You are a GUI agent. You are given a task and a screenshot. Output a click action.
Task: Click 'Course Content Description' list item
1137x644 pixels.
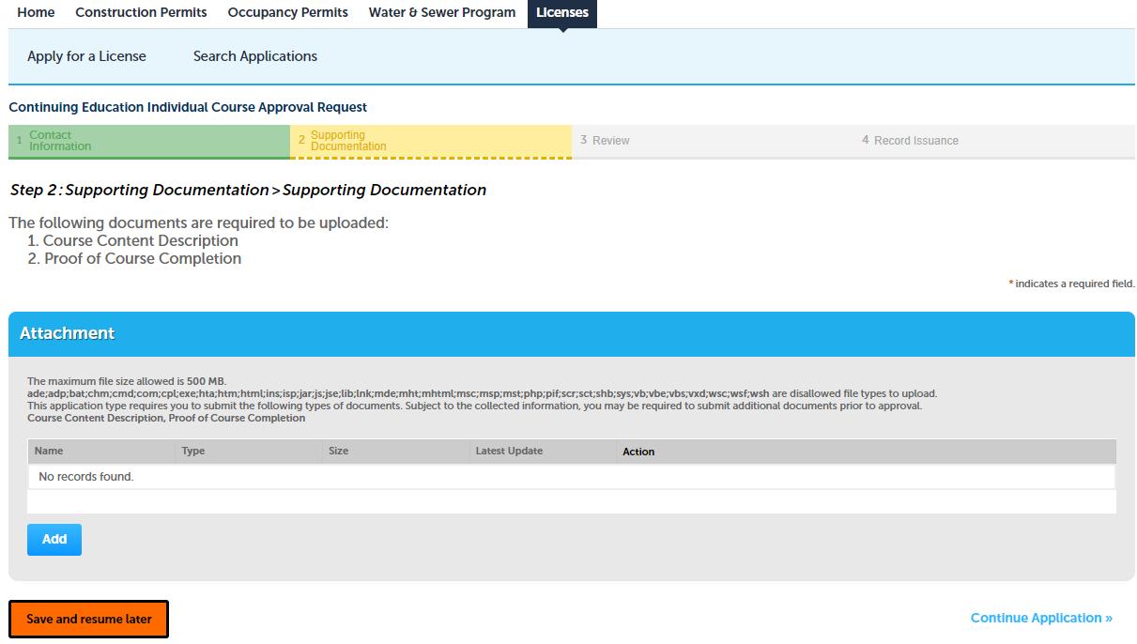pos(141,240)
